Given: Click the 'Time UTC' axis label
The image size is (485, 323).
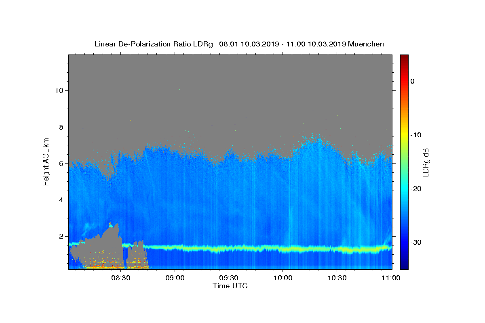Looking at the screenshot, I should coord(230,286).
